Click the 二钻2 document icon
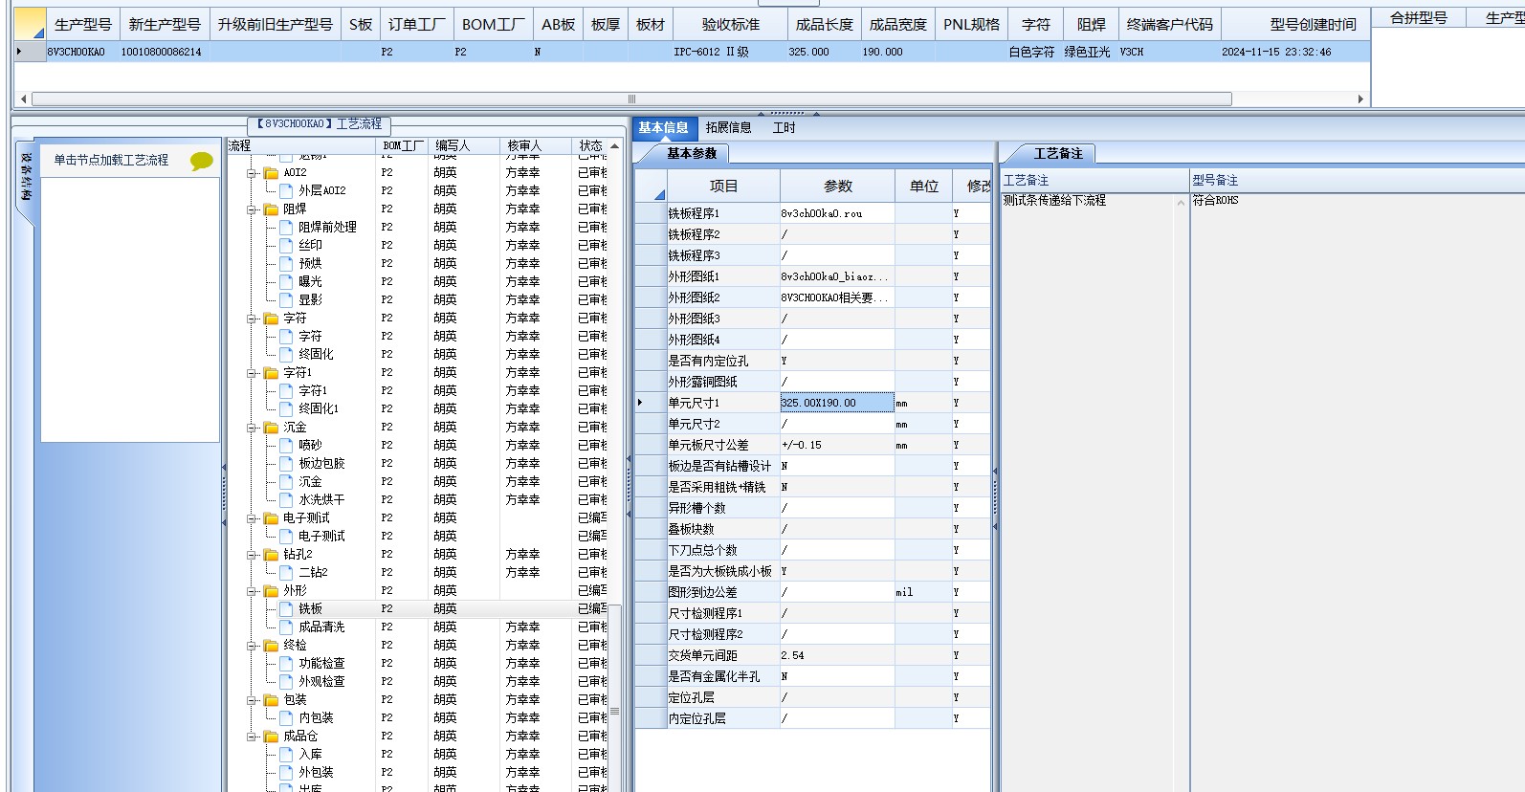The height and width of the screenshot is (792, 1525). (286, 573)
